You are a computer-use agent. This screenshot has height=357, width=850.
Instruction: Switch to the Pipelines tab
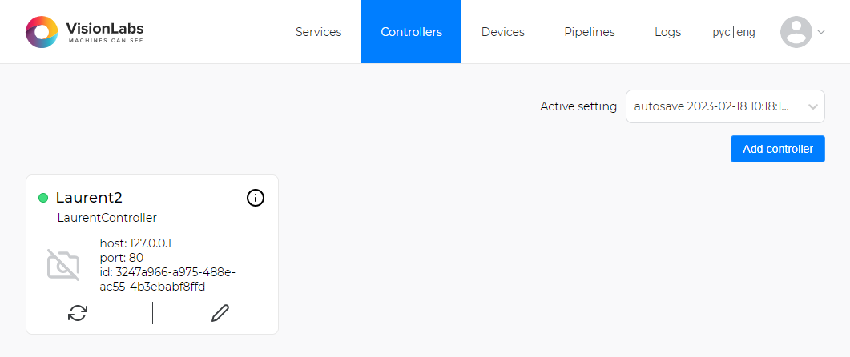point(590,32)
